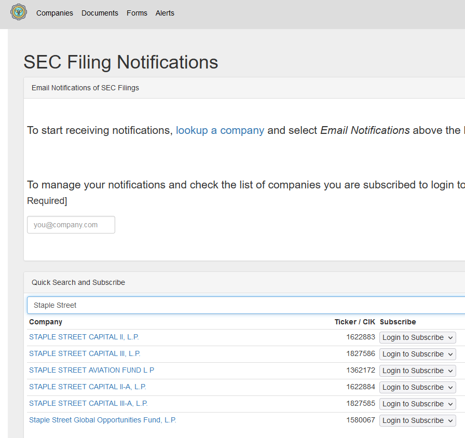
Task: Select the CIK value 1580067
Action: (x=361, y=420)
